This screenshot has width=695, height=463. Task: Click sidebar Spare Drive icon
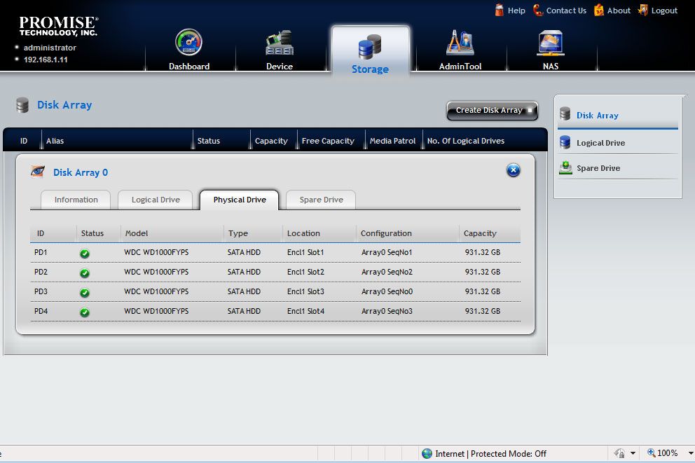click(565, 167)
